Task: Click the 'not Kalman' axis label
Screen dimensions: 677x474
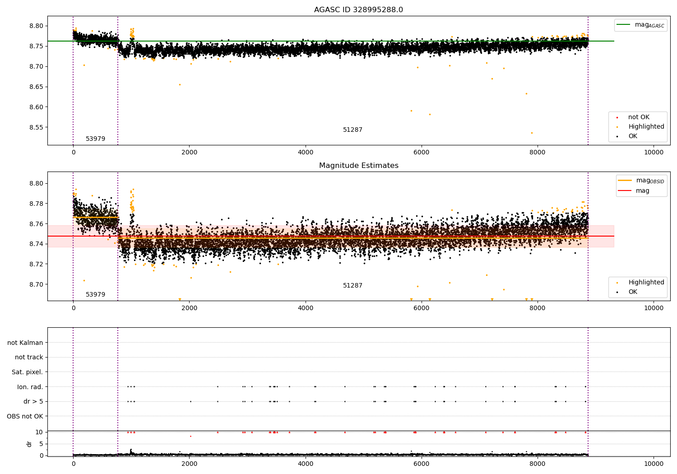Action: pyautogui.click(x=25, y=343)
